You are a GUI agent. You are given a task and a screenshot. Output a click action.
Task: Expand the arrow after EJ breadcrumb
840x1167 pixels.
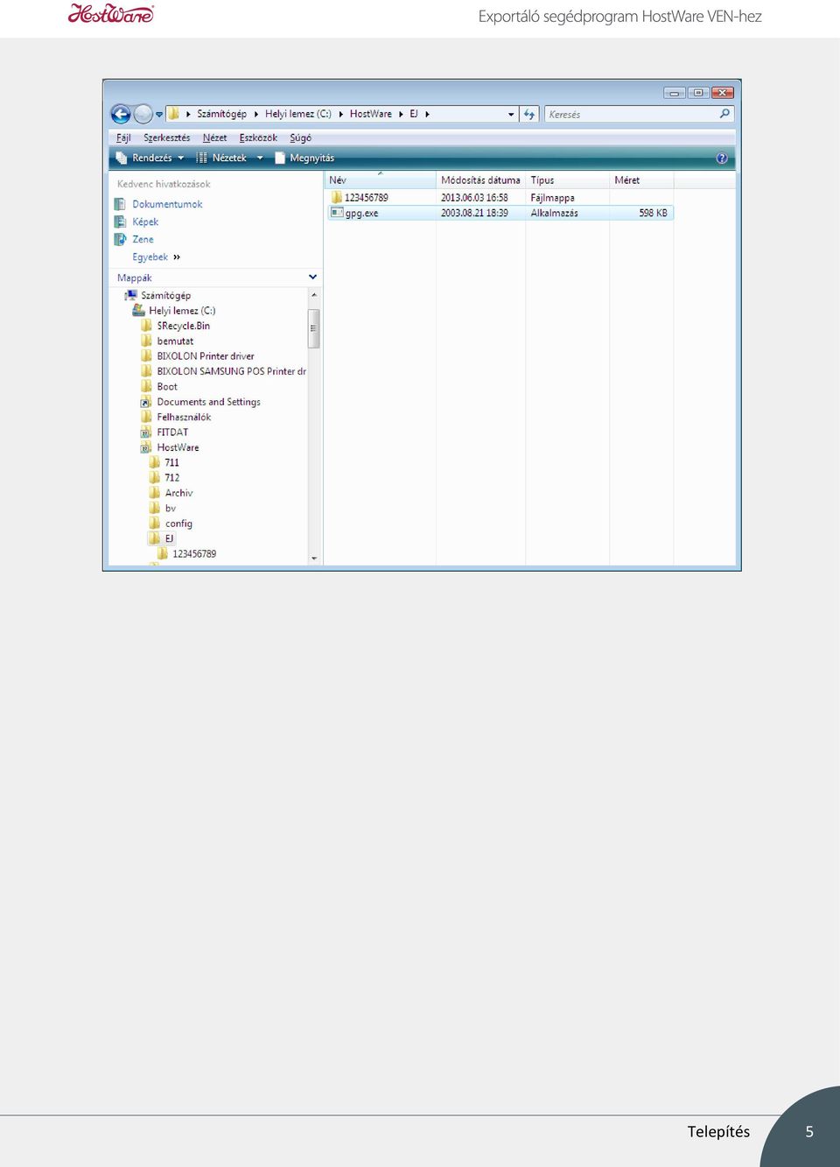click(x=427, y=114)
